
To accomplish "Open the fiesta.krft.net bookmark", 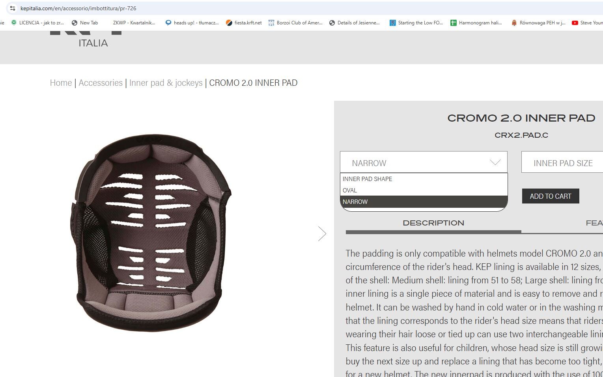I will (x=243, y=23).
